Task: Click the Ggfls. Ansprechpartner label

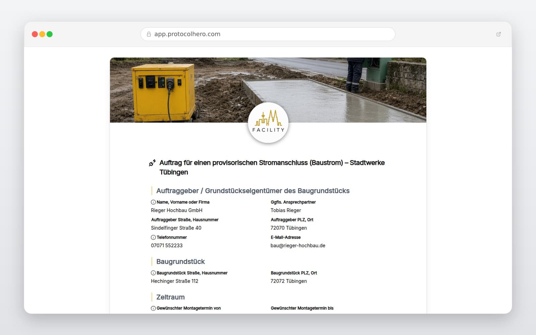Action: pos(293,202)
